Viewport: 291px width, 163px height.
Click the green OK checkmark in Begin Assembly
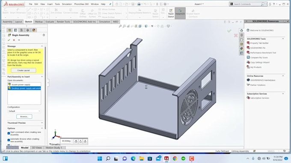[9, 40]
